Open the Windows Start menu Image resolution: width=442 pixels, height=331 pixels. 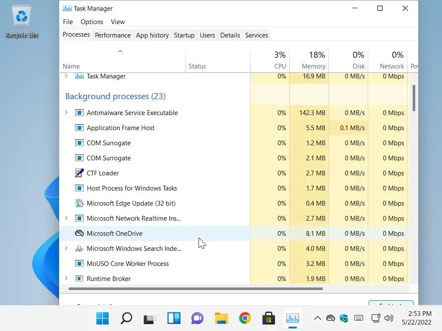(x=102, y=319)
